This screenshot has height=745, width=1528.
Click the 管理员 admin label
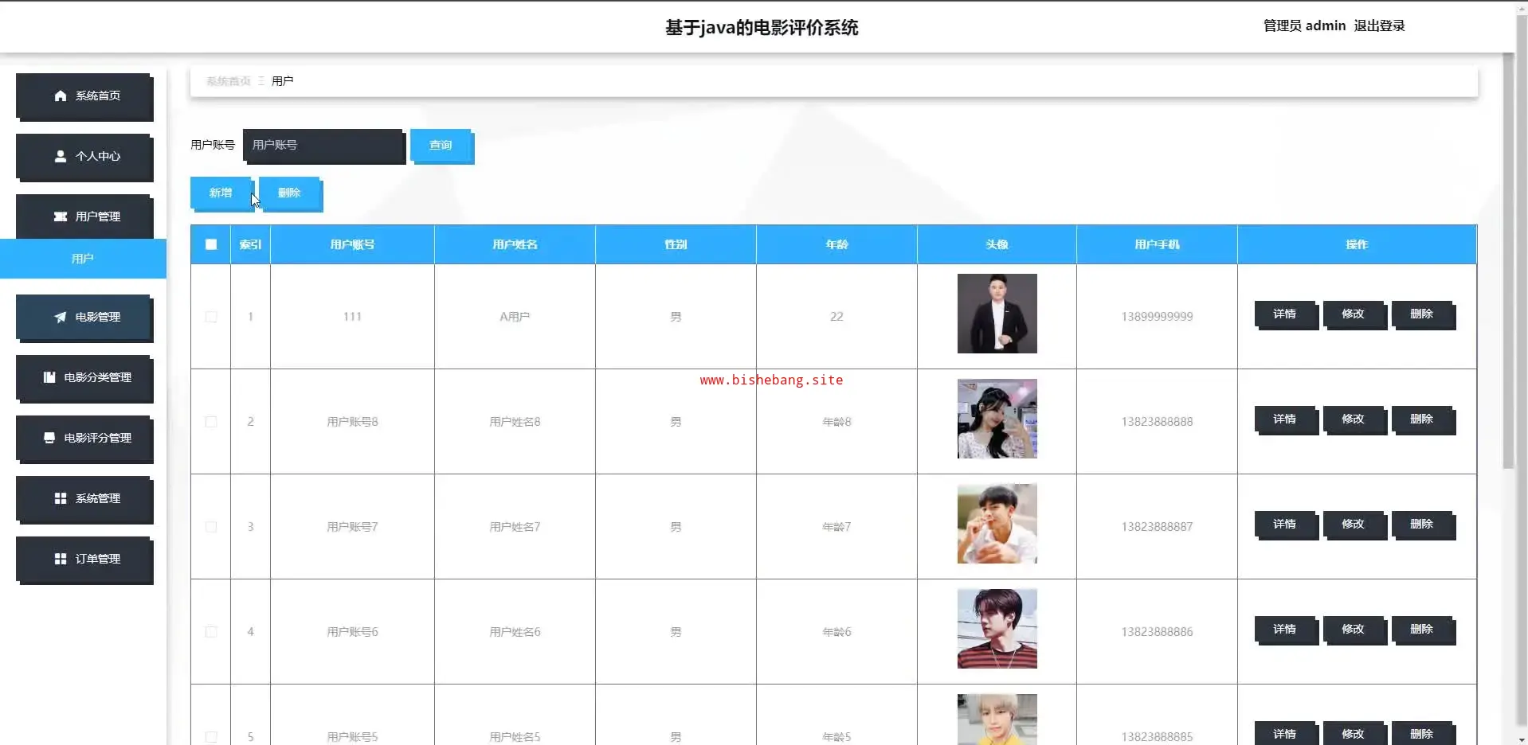point(1304,25)
